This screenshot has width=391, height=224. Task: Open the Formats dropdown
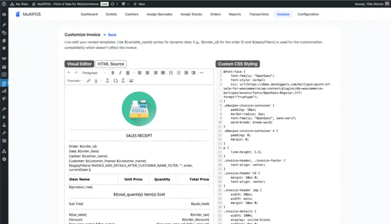pos(75,81)
